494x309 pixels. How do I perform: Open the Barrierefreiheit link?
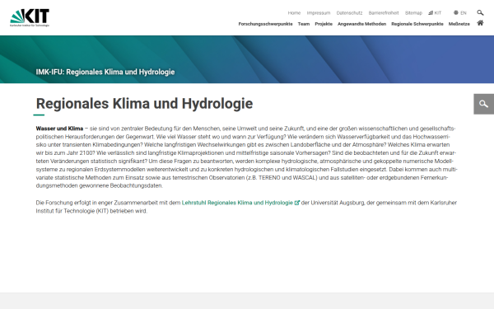(x=384, y=13)
